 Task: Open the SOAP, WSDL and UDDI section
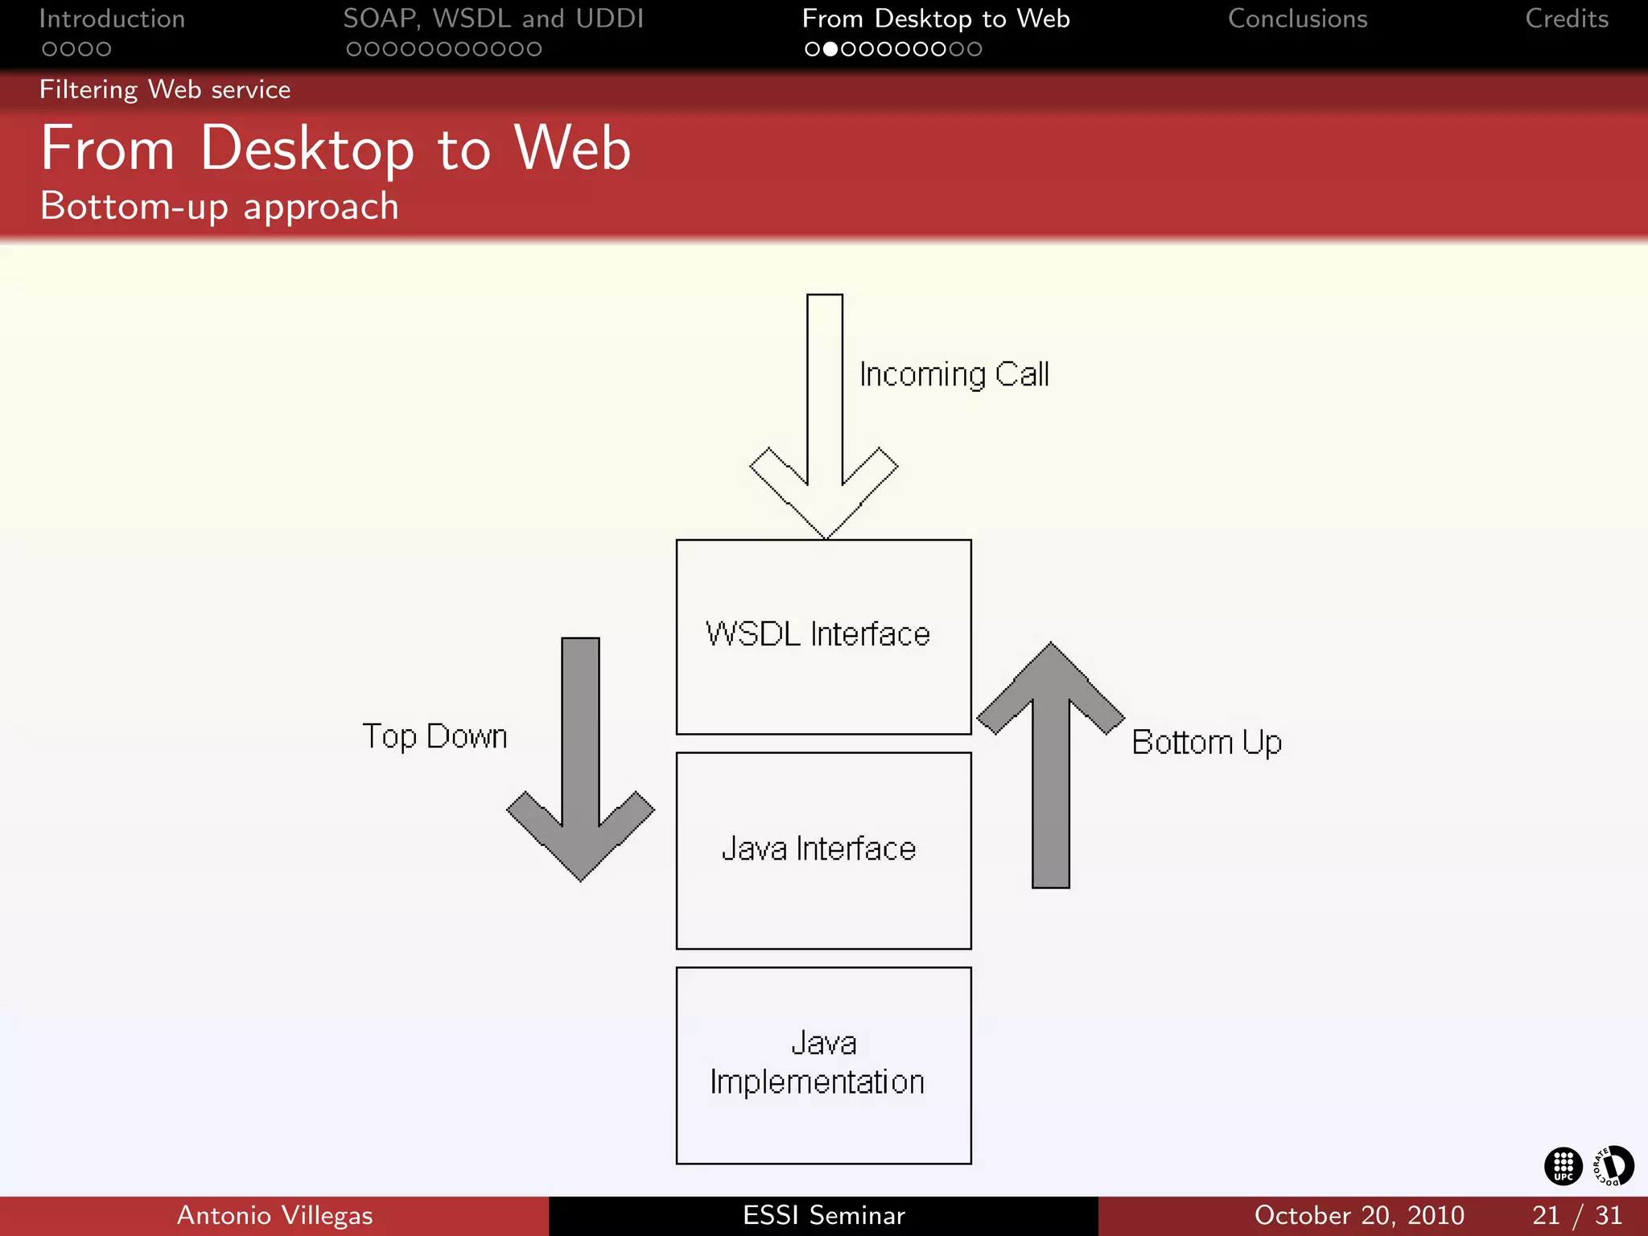tap(493, 19)
